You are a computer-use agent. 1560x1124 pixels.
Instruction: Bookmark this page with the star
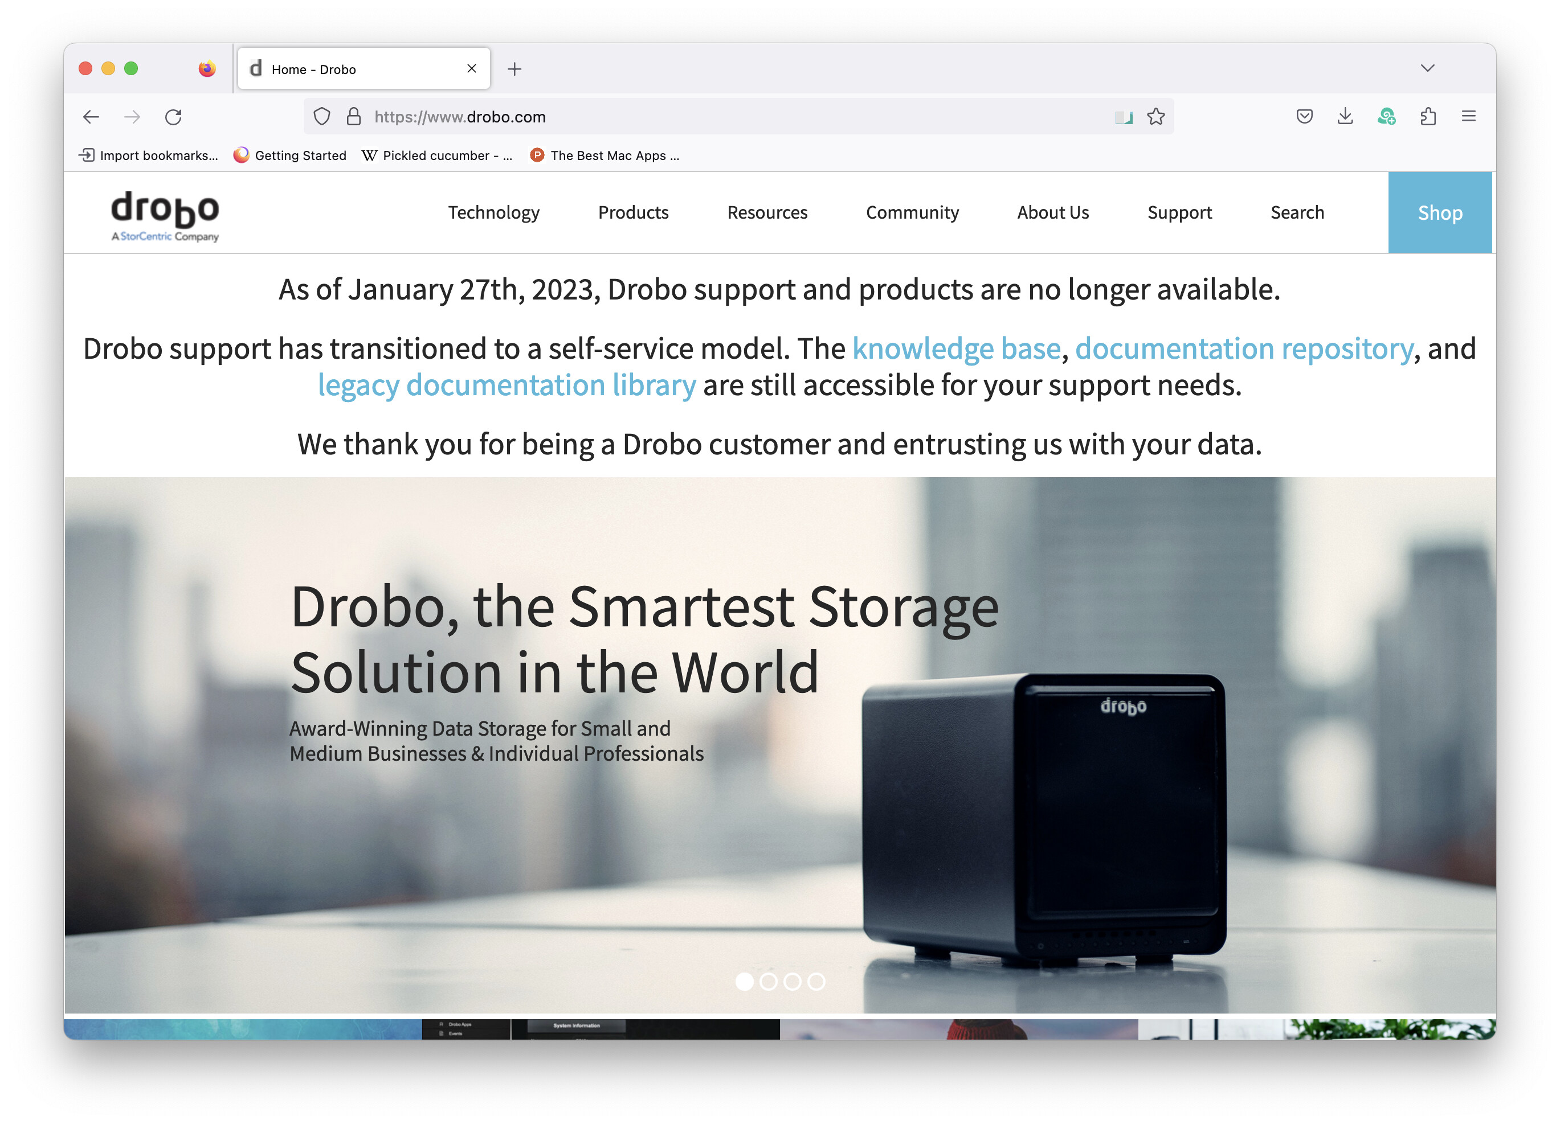[1156, 117]
